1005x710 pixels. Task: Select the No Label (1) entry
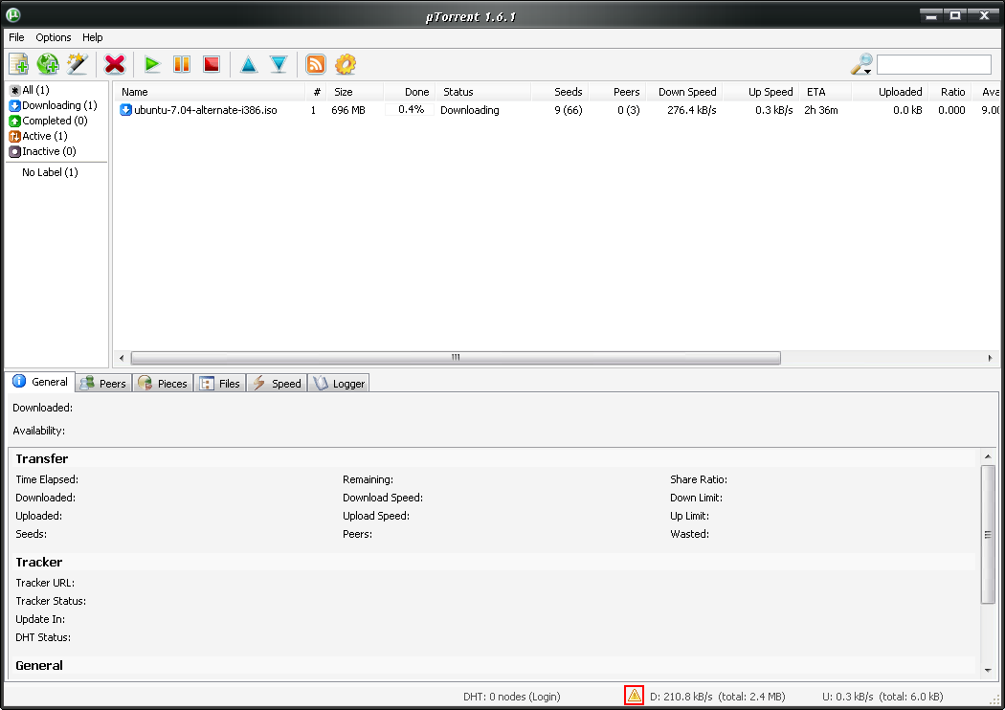(50, 171)
